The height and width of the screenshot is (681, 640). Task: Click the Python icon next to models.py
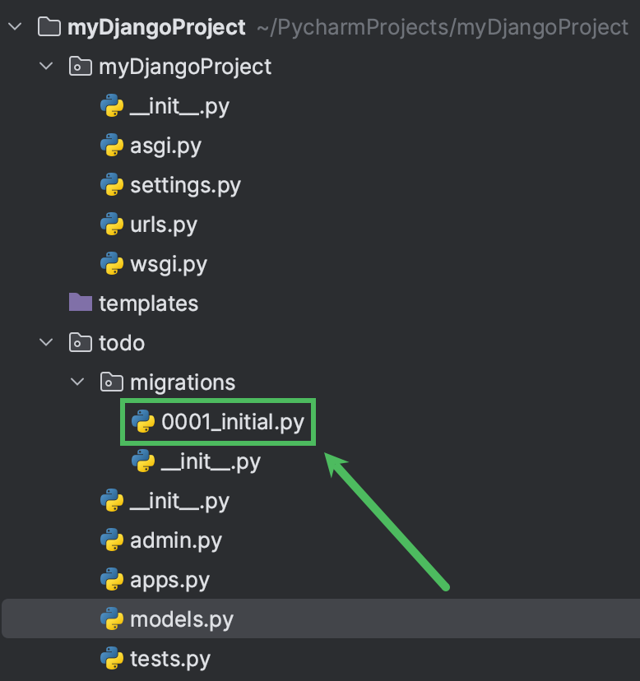111,619
